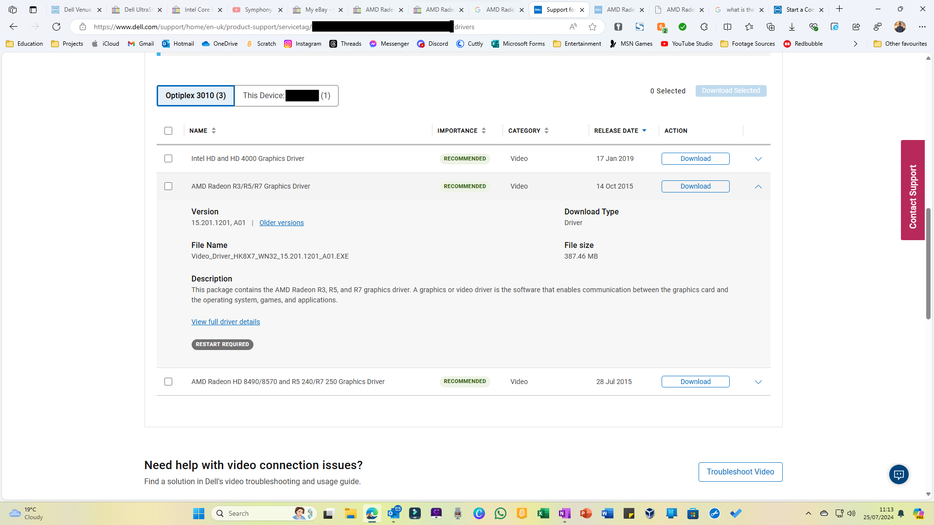The width and height of the screenshot is (934, 525).
Task: Show more favourites bar items chevron
Action: [855, 44]
